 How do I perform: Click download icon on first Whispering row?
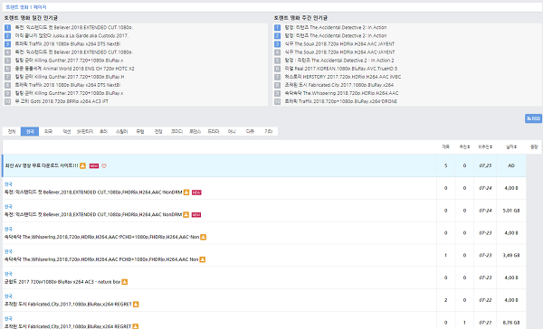(204, 237)
